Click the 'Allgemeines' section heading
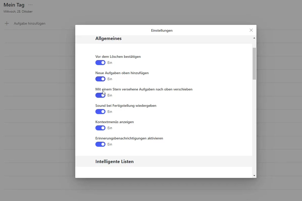Screen dimensions: 302x201 tap(108, 38)
